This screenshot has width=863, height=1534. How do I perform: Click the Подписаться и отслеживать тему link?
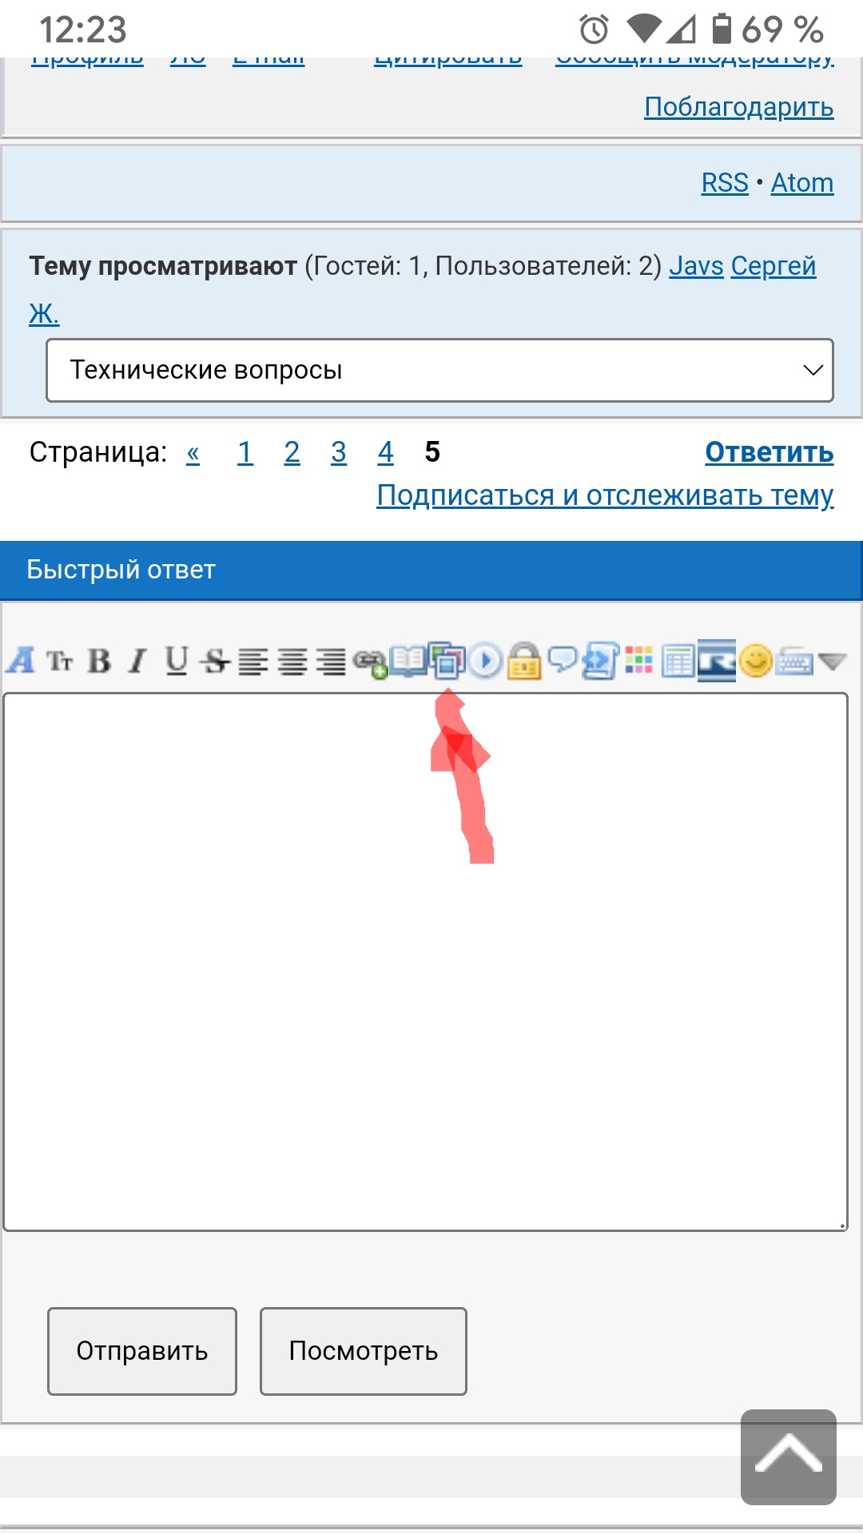click(605, 496)
